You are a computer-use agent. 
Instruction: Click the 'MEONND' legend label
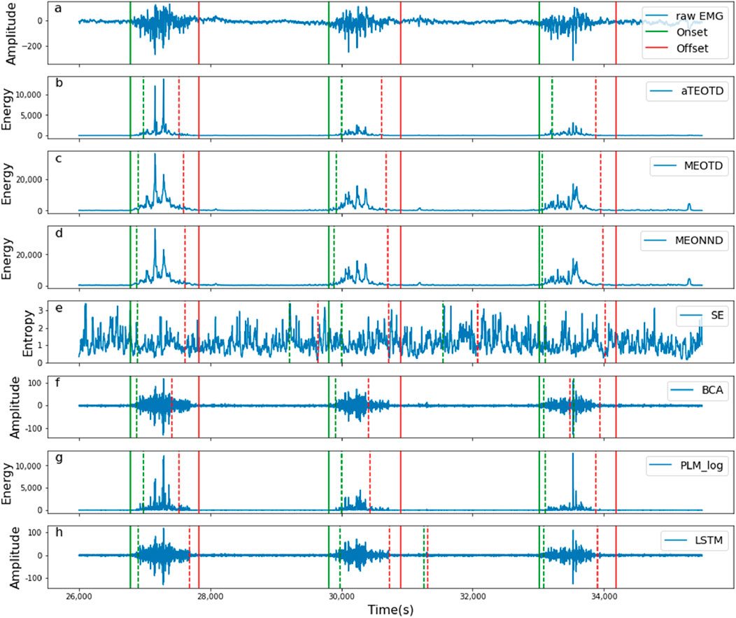699,241
